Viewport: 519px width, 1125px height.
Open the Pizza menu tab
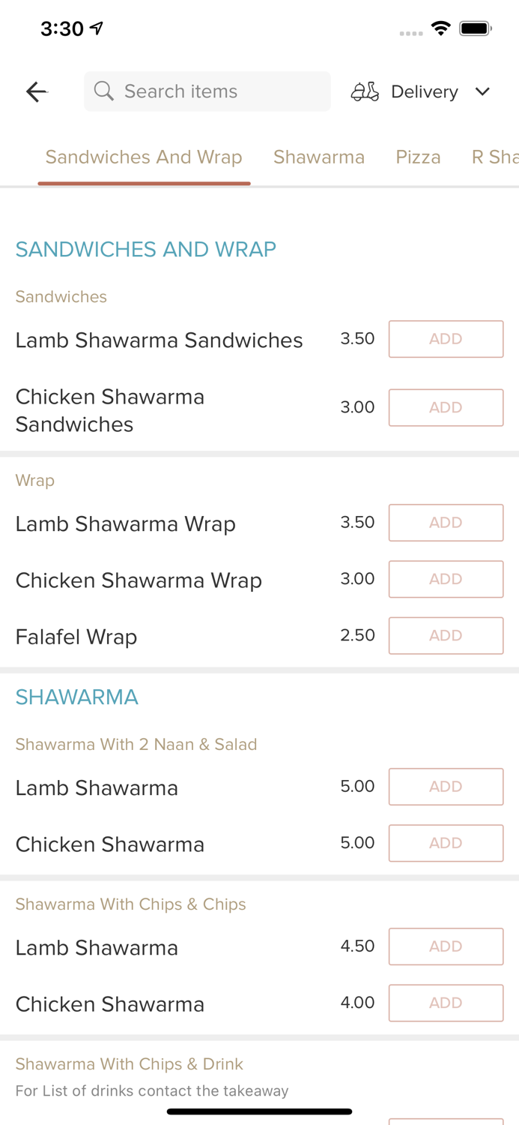[418, 157]
